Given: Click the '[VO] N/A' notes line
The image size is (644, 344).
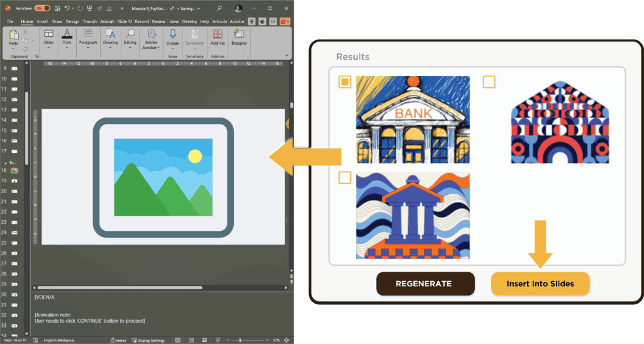Looking at the screenshot, I should coord(45,297).
